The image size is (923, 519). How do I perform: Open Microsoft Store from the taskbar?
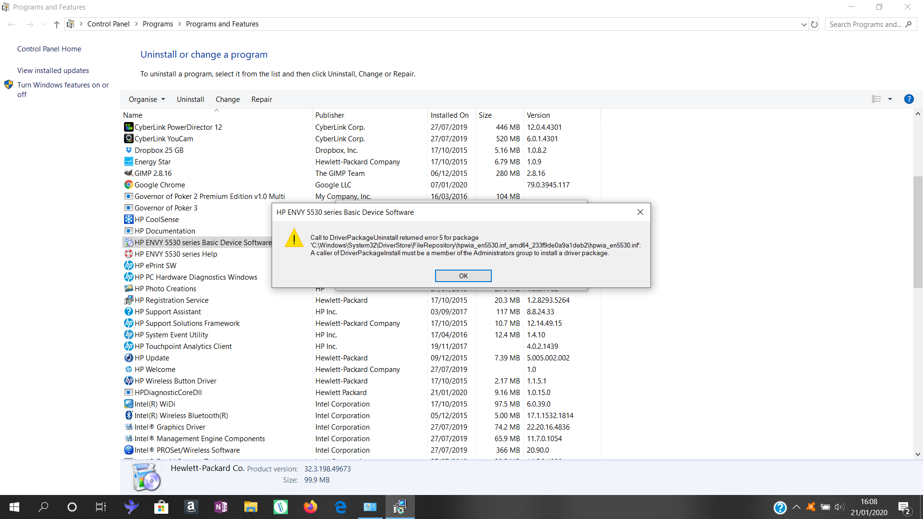point(161,507)
